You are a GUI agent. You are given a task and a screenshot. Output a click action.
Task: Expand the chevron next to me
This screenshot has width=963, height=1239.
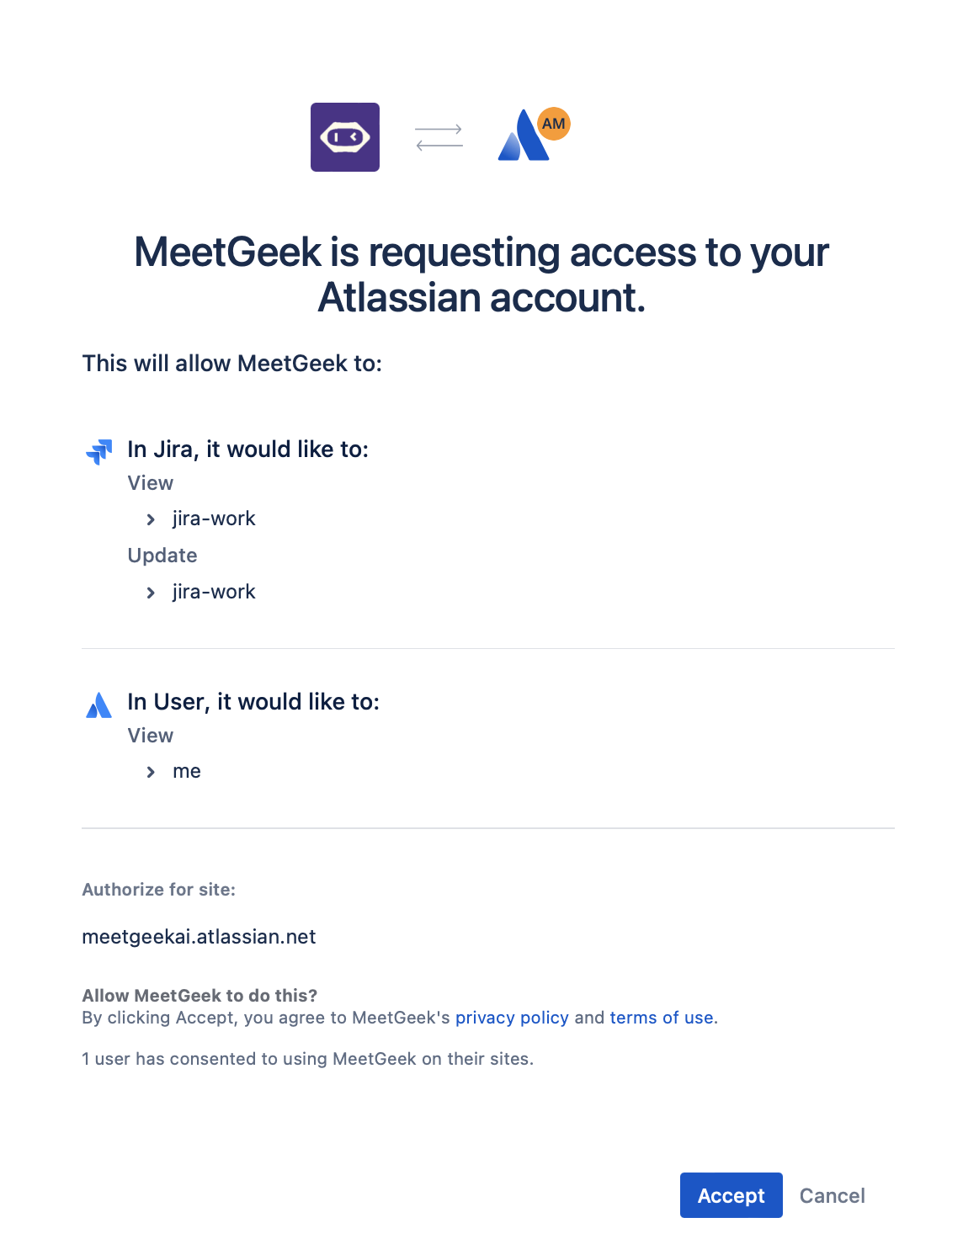click(x=151, y=772)
